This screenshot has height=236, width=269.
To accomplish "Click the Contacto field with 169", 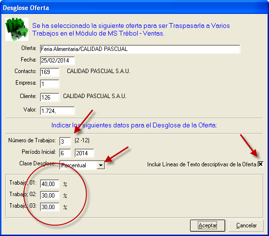I will pyautogui.click(x=50, y=72).
